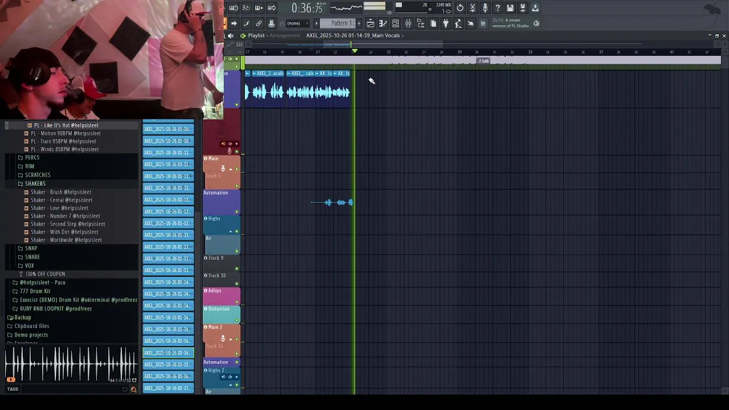Select the typing keyboard arrow icon in second toolbar row
Screen dimensions: 729x410
[x=234, y=23]
